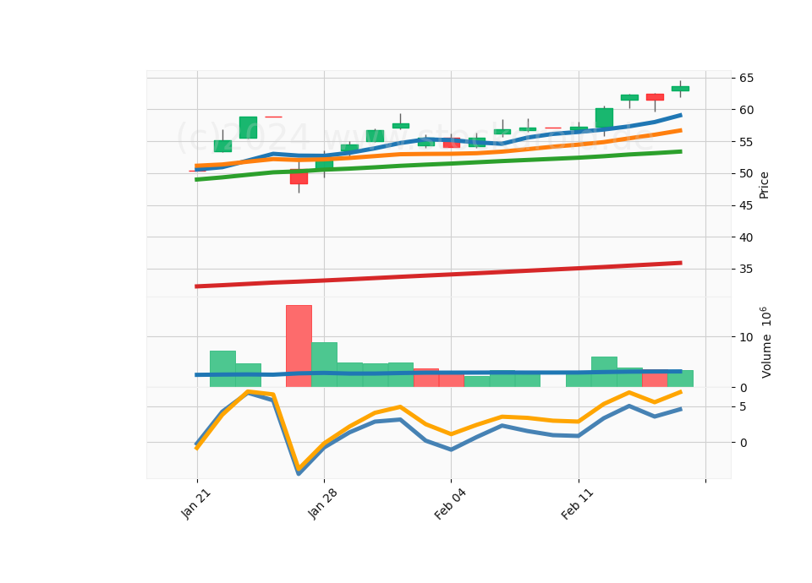Click the 10 tick on volume axis
The height and width of the screenshot is (583, 812).
click(x=746, y=337)
